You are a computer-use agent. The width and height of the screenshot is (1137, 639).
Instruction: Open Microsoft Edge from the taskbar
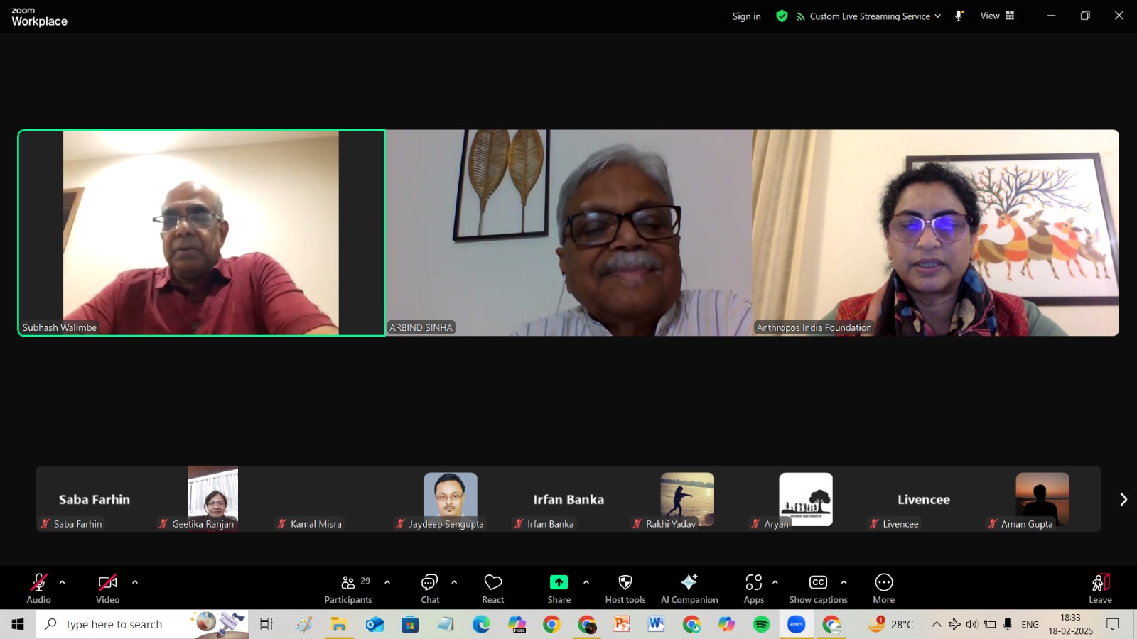(x=481, y=624)
